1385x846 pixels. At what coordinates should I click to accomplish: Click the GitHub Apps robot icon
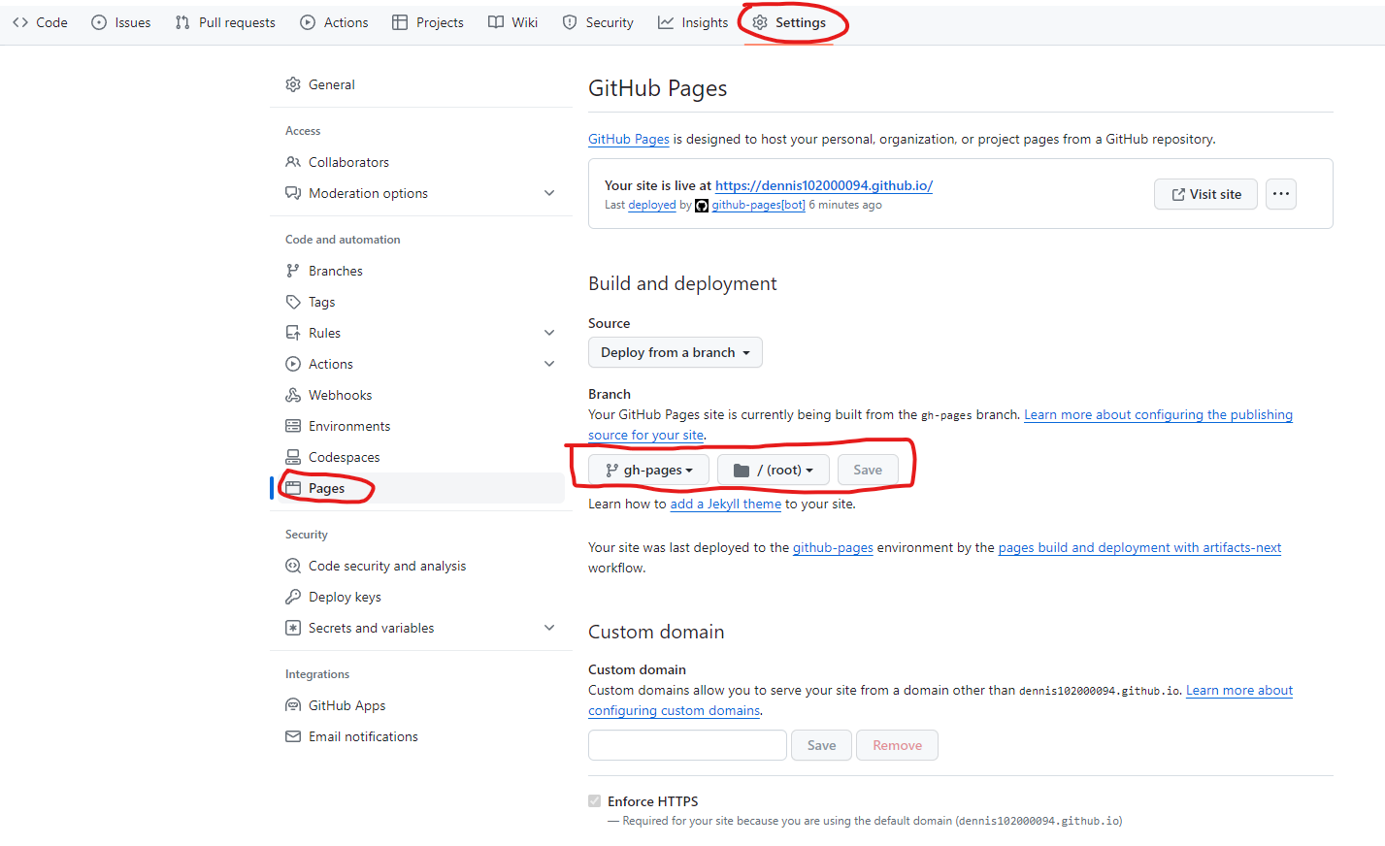tap(293, 705)
